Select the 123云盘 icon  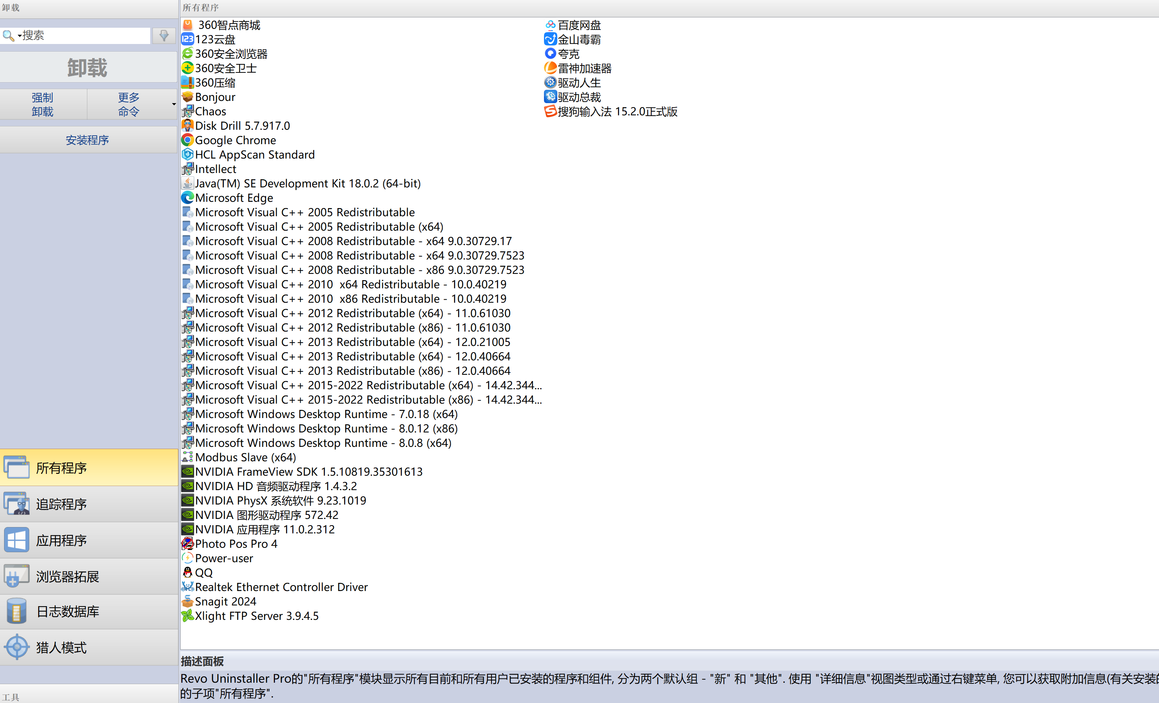[187, 40]
